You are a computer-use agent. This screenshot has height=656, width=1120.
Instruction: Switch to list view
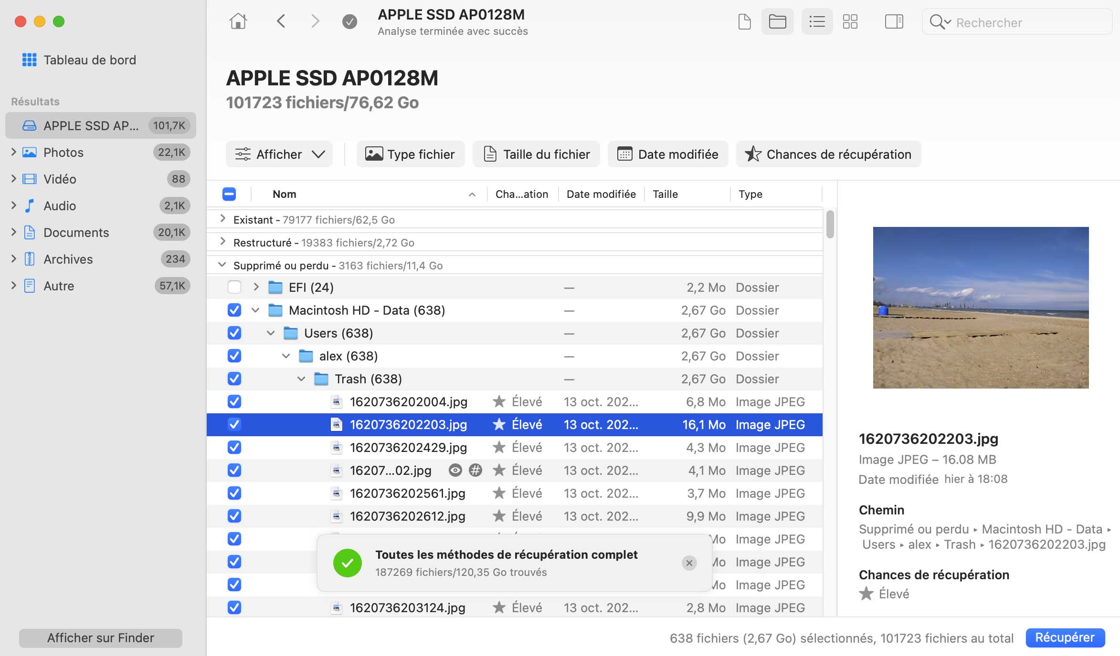[x=817, y=21]
